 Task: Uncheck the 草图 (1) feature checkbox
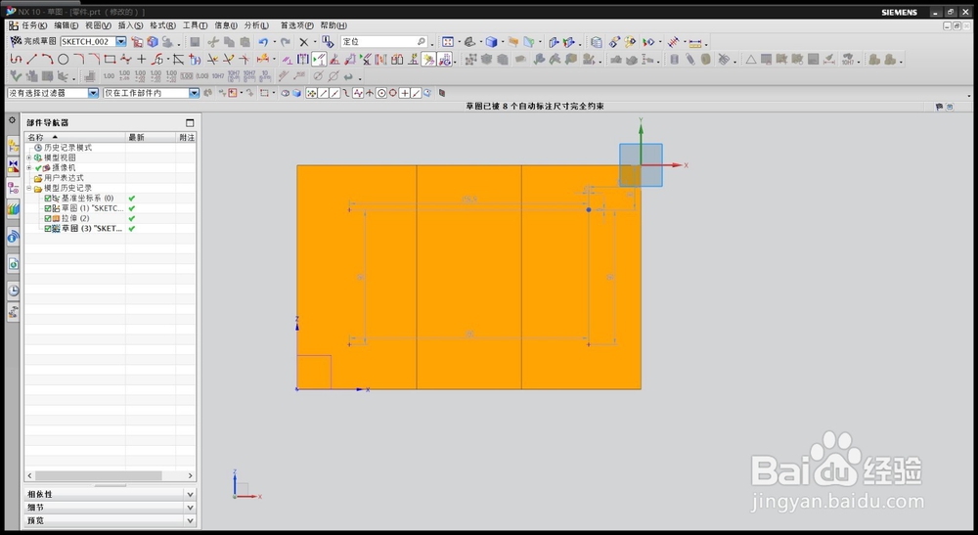point(47,208)
